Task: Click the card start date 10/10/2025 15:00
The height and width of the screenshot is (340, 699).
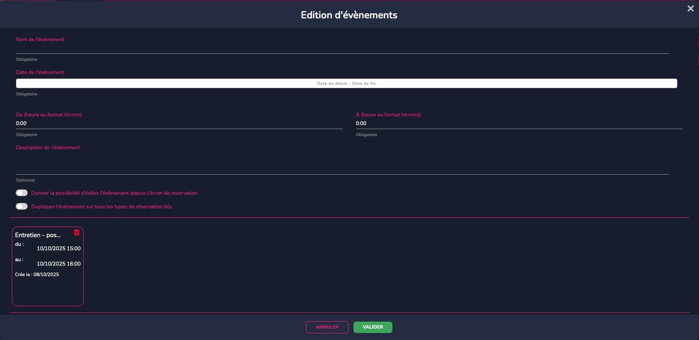Action: tap(59, 249)
